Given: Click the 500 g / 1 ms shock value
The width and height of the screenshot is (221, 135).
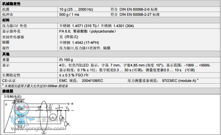Looking at the screenshot, I should (x=69, y=14).
